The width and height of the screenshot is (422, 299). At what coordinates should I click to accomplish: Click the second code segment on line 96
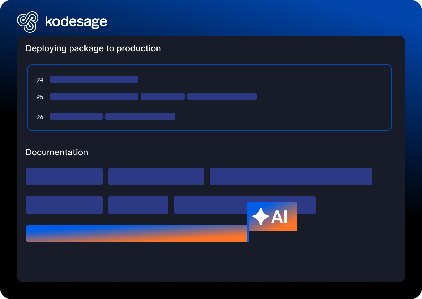(x=140, y=116)
